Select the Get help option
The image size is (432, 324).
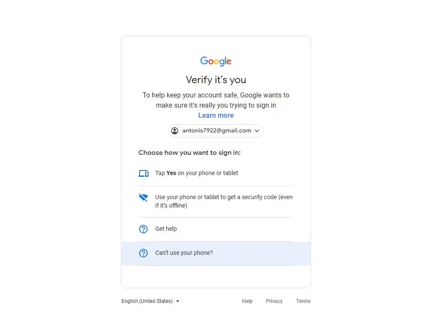[216, 229]
